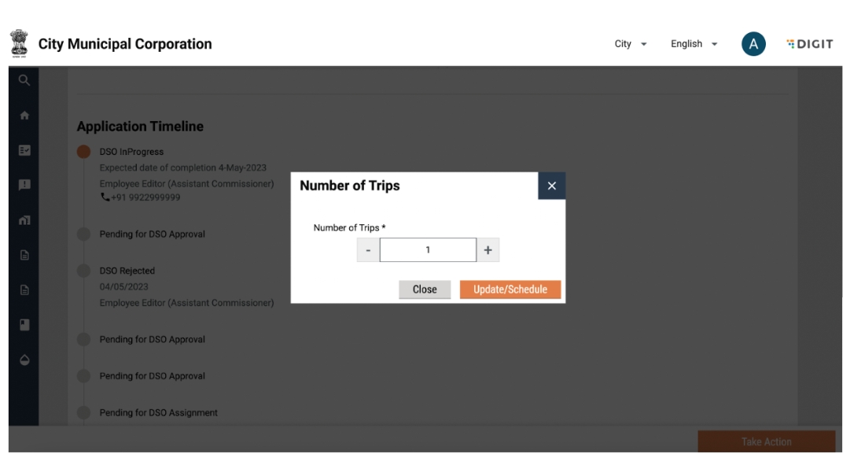Image resolution: width=850 pixels, height=465 pixels.
Task: Increase number of trips with plus button
Action: pos(488,250)
